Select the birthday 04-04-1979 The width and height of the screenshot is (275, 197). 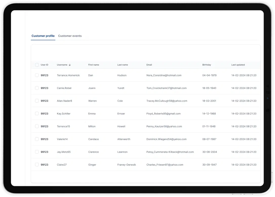tap(209, 75)
